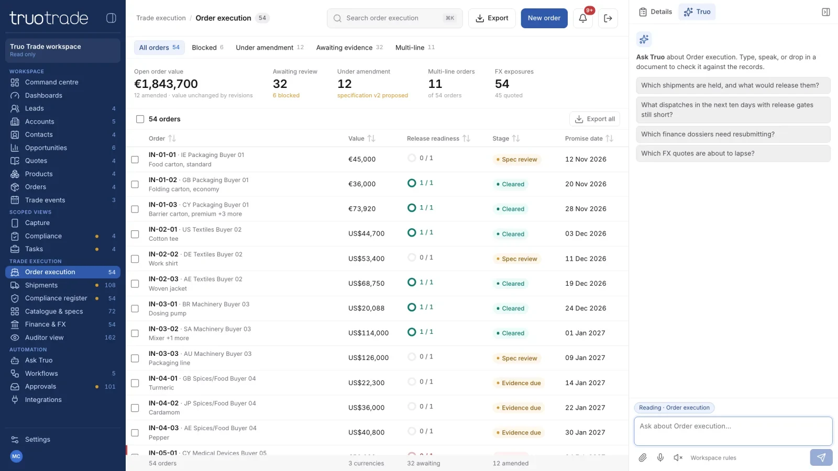Open the Compliance scoped view
838x471 pixels.
pos(63,236)
